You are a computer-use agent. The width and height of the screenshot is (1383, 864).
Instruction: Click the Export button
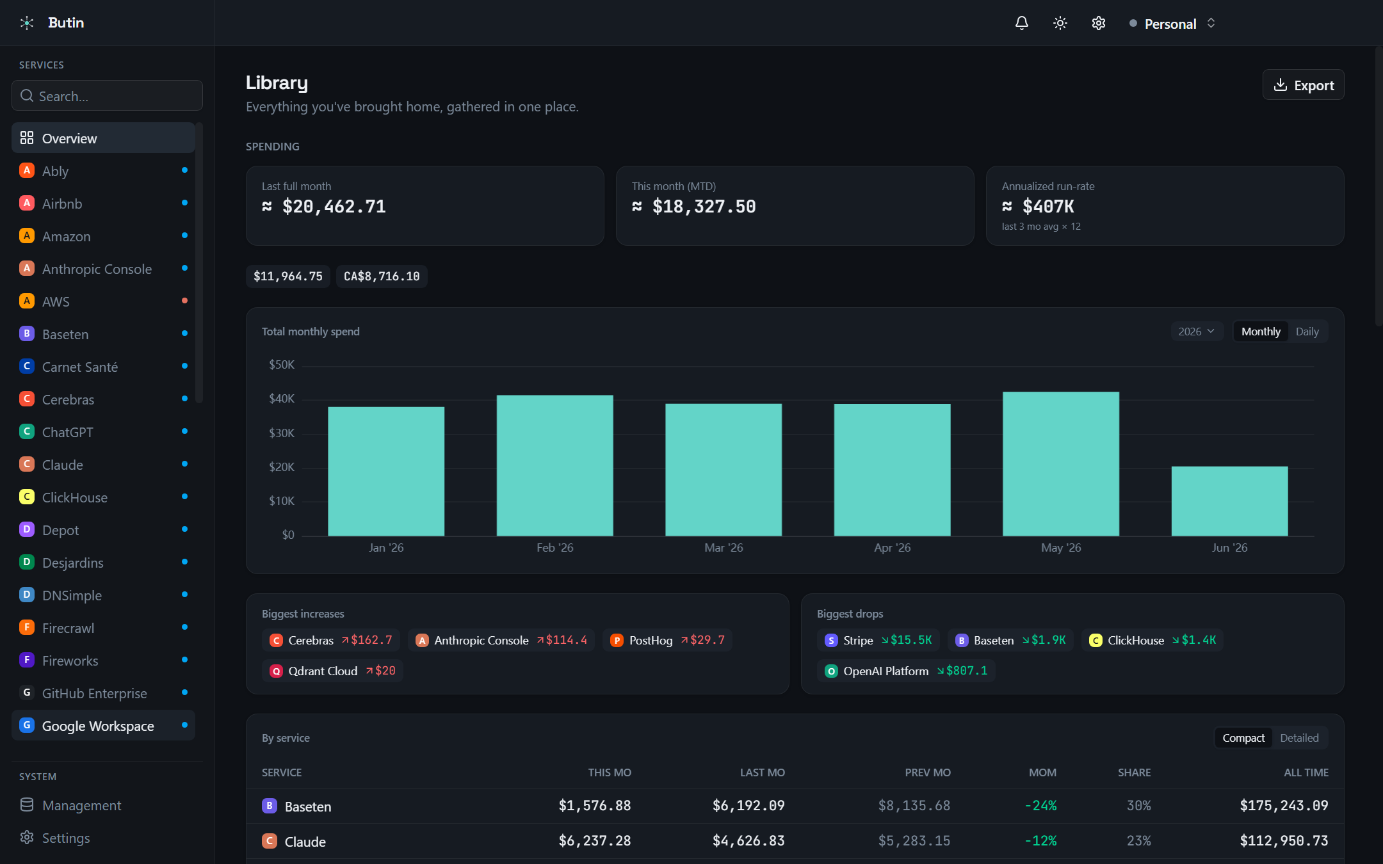click(1303, 85)
